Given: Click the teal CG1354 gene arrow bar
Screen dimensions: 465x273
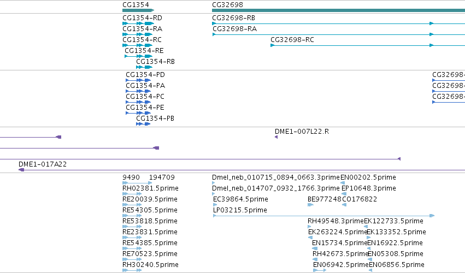Looking at the screenshot, I should point(138,10).
